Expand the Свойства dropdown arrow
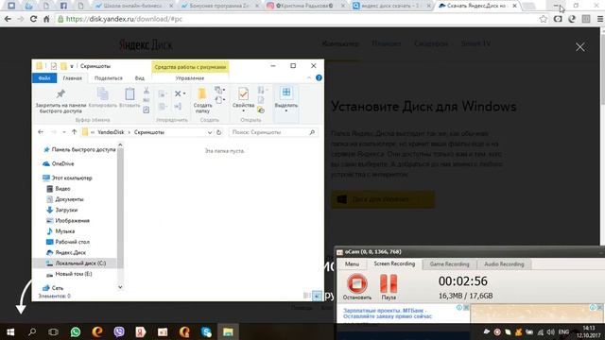605x340 pixels. click(x=243, y=111)
